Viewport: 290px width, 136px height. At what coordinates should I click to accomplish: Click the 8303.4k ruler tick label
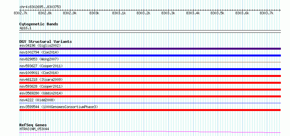point(193,13)
